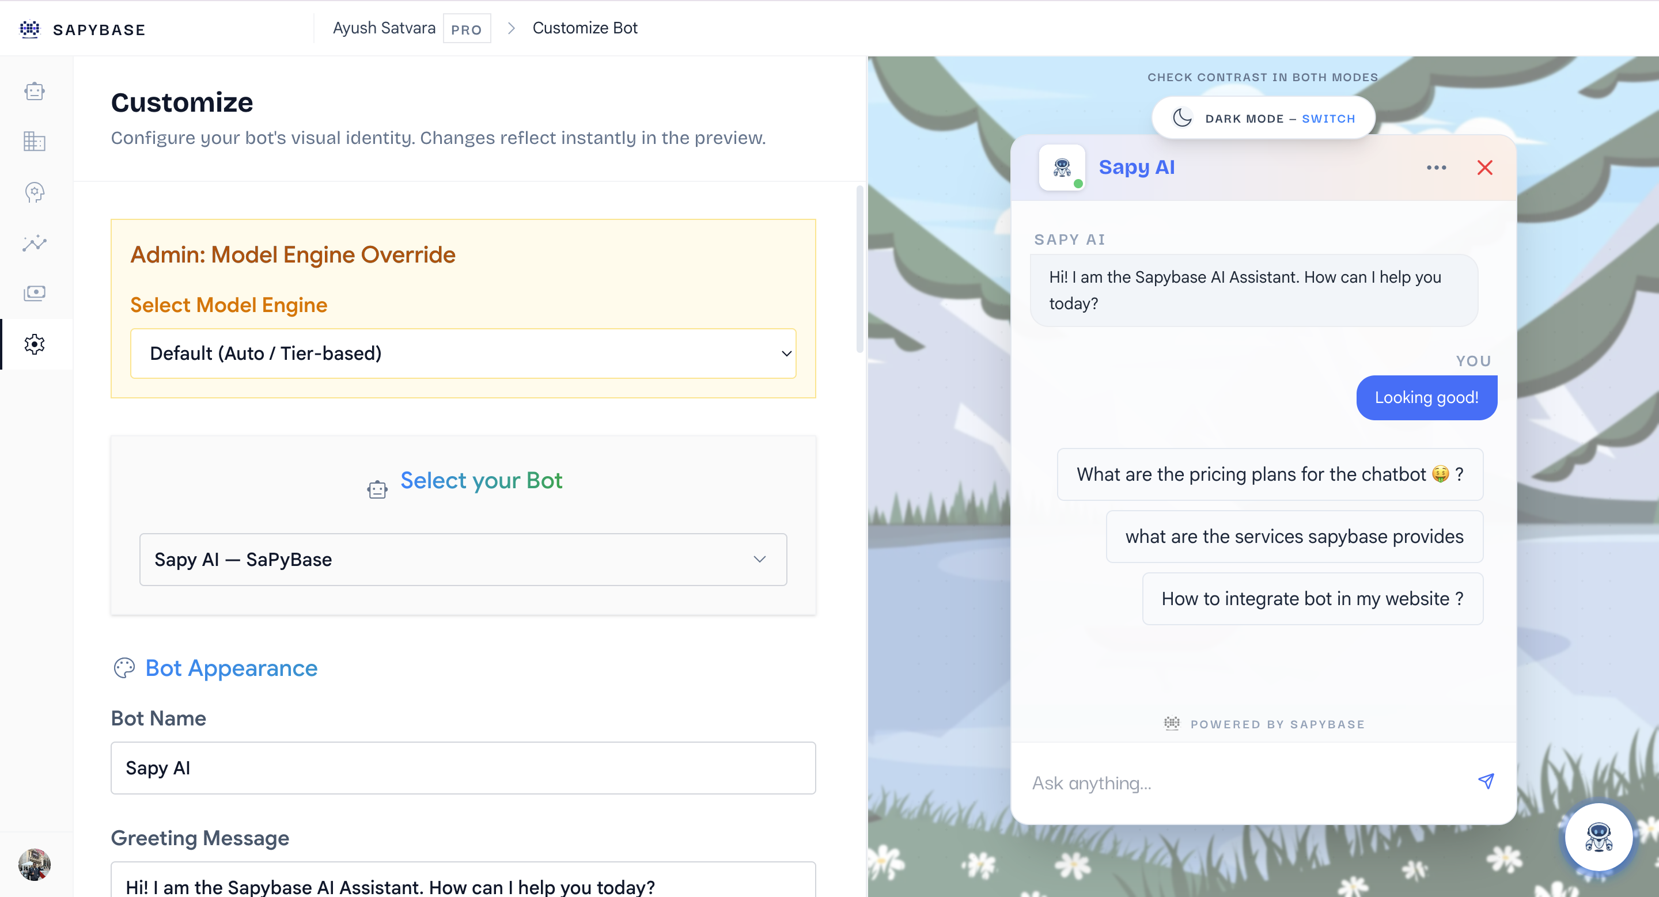
Task: Click the Powered by Sapybase link
Action: [x=1277, y=724]
